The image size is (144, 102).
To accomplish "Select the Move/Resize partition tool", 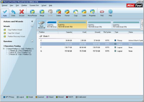I will pyautogui.click(x=32, y=12).
